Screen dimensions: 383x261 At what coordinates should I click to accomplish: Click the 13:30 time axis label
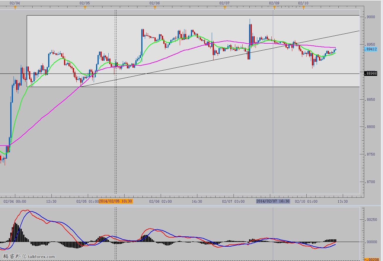[342, 201]
